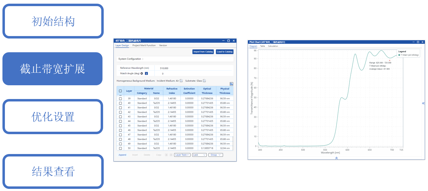Open the Table tab in Plot Chart
Image resolution: width=428 pixels, height=191 pixels.
tap(262, 46)
